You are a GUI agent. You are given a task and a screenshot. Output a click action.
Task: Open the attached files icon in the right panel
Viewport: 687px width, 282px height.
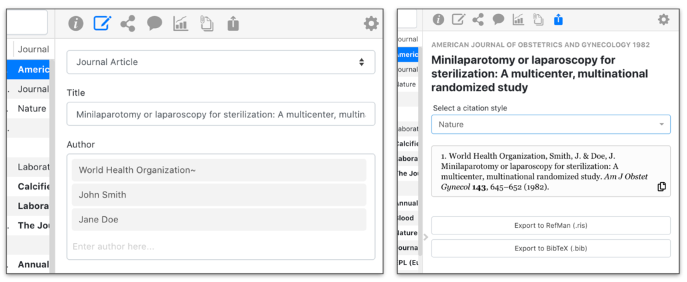click(x=538, y=20)
